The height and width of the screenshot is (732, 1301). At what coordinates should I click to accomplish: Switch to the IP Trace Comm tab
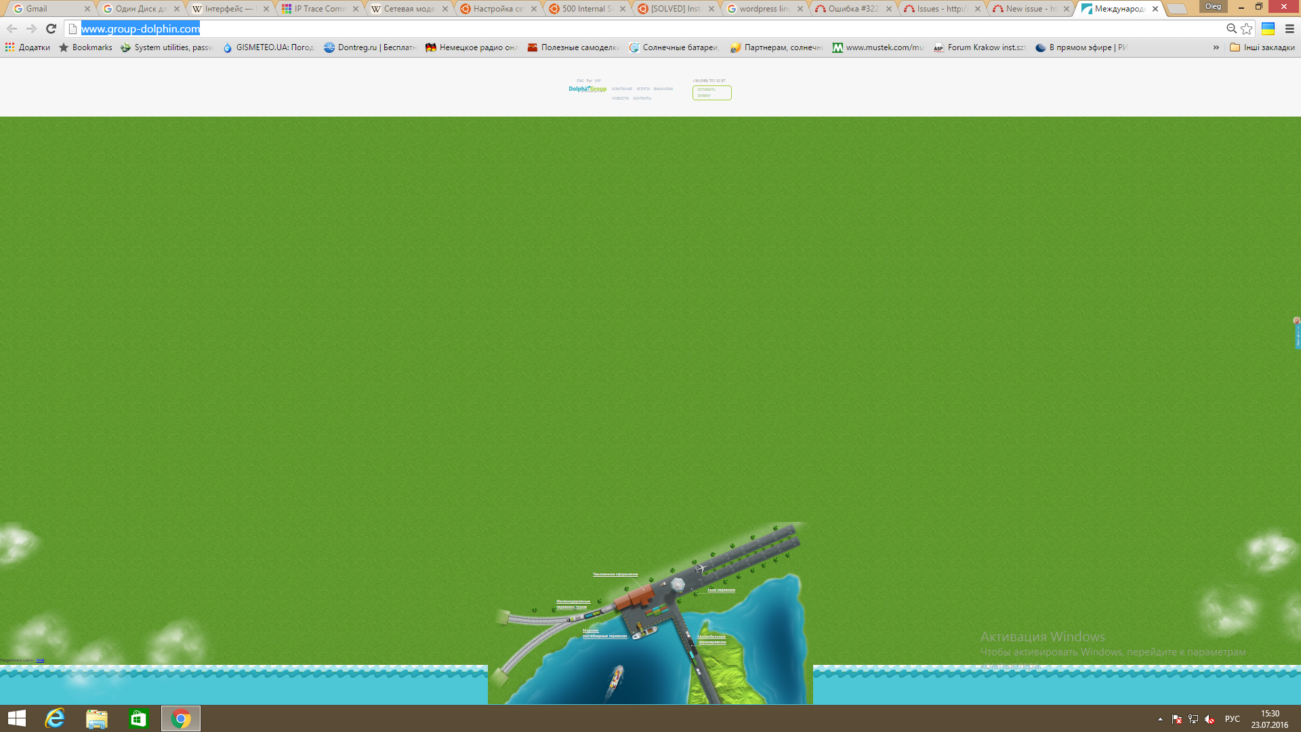pos(318,9)
